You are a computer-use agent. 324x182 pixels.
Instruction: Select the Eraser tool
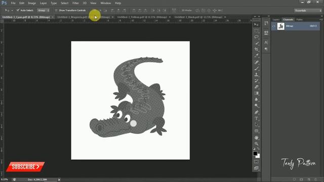256,87
